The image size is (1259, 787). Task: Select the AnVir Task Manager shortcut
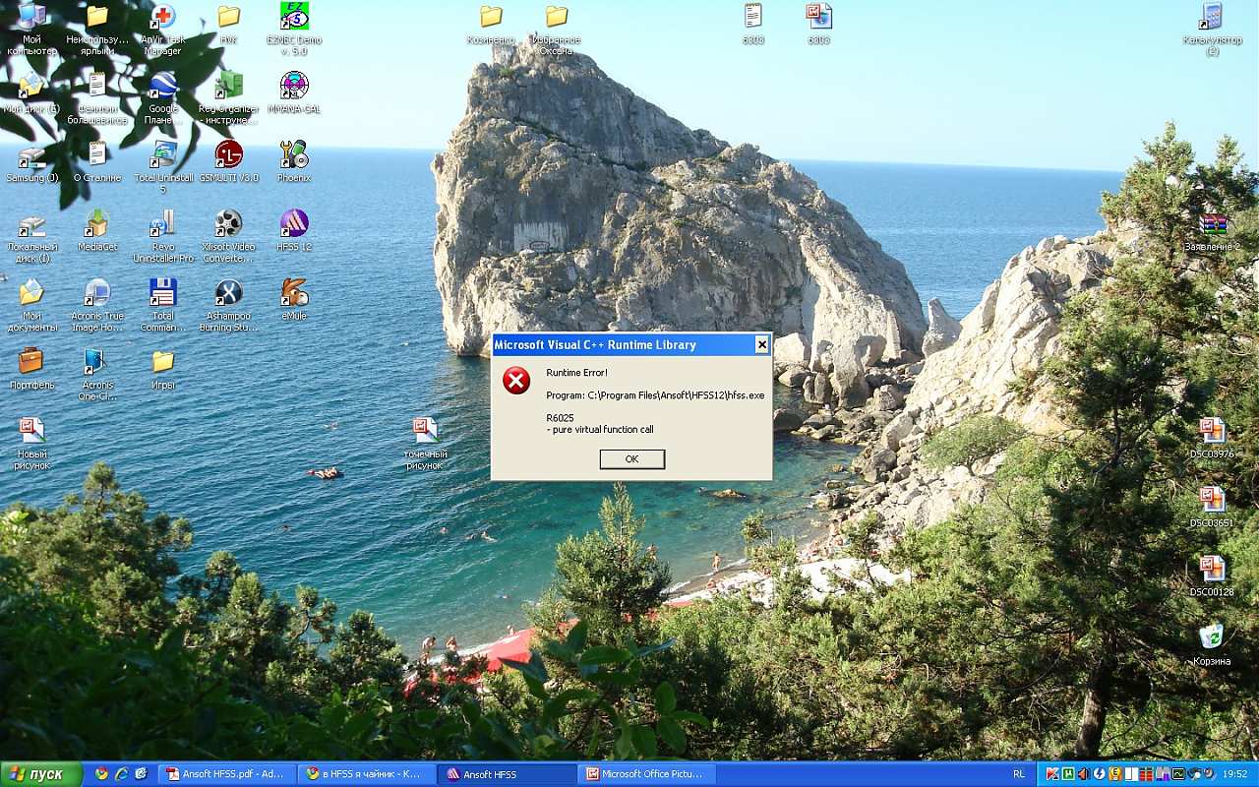click(x=162, y=29)
